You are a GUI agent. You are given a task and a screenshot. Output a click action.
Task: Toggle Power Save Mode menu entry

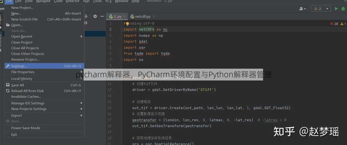click(x=44, y=128)
